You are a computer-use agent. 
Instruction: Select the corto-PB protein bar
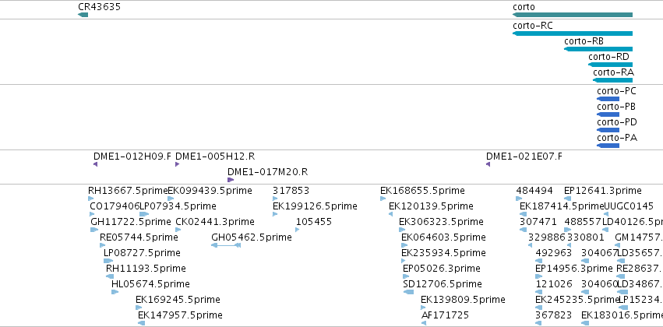pyautogui.click(x=608, y=114)
